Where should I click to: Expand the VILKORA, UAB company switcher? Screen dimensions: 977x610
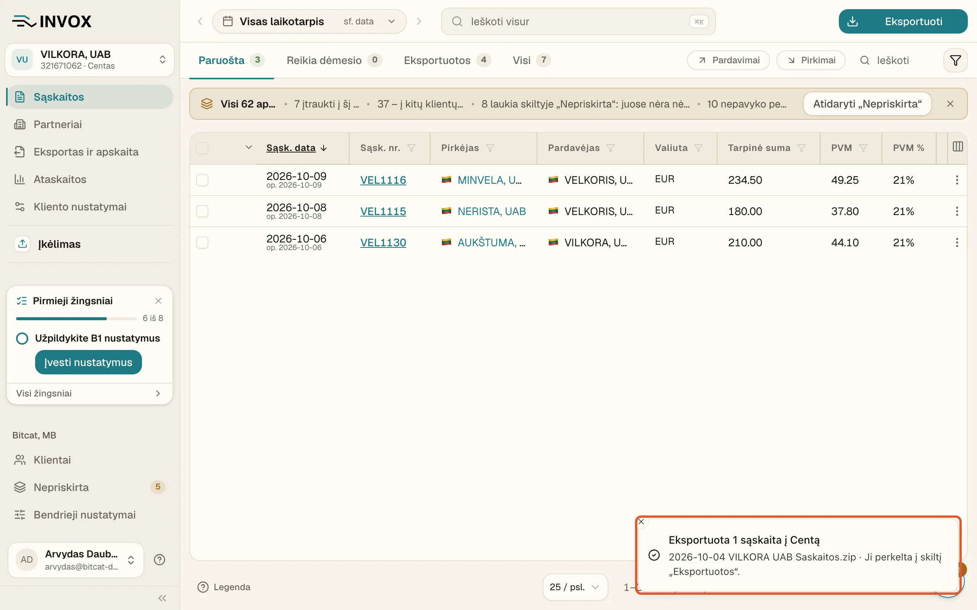(90, 60)
